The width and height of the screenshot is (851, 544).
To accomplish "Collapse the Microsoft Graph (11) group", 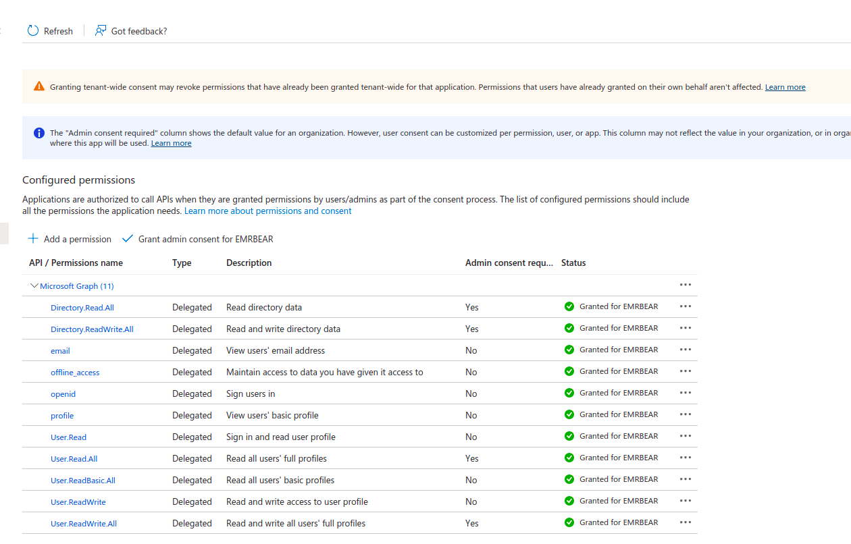I will pos(34,286).
